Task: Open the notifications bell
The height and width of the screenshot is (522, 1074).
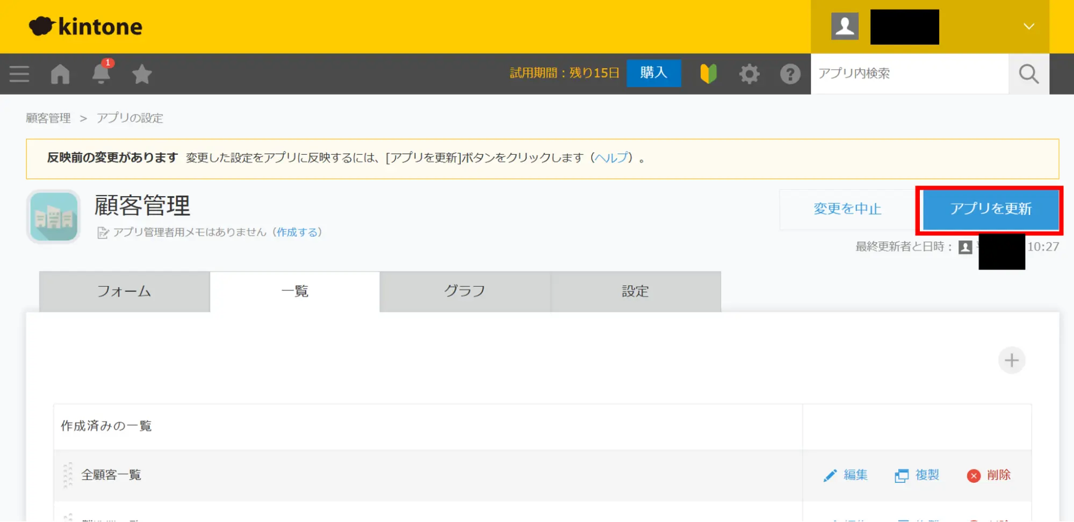Action: click(x=101, y=74)
